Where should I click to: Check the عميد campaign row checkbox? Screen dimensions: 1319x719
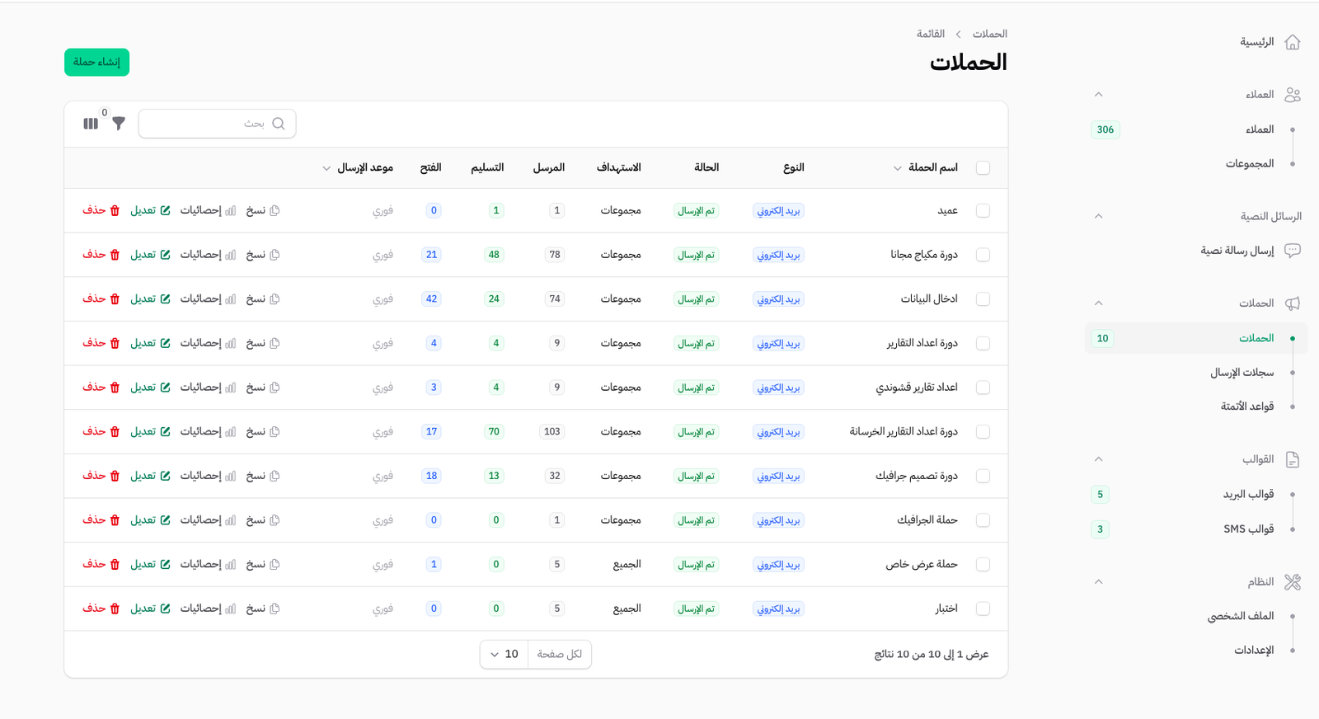(x=983, y=211)
